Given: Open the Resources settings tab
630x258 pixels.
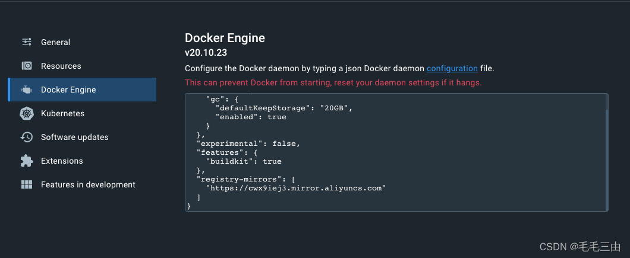Looking at the screenshot, I should (61, 66).
